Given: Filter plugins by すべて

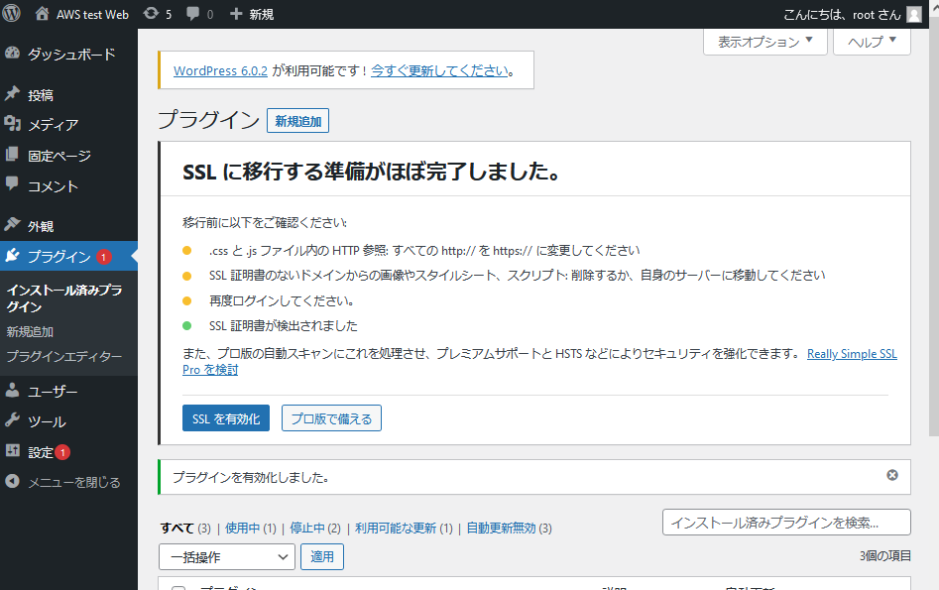Looking at the screenshot, I should pos(177,528).
